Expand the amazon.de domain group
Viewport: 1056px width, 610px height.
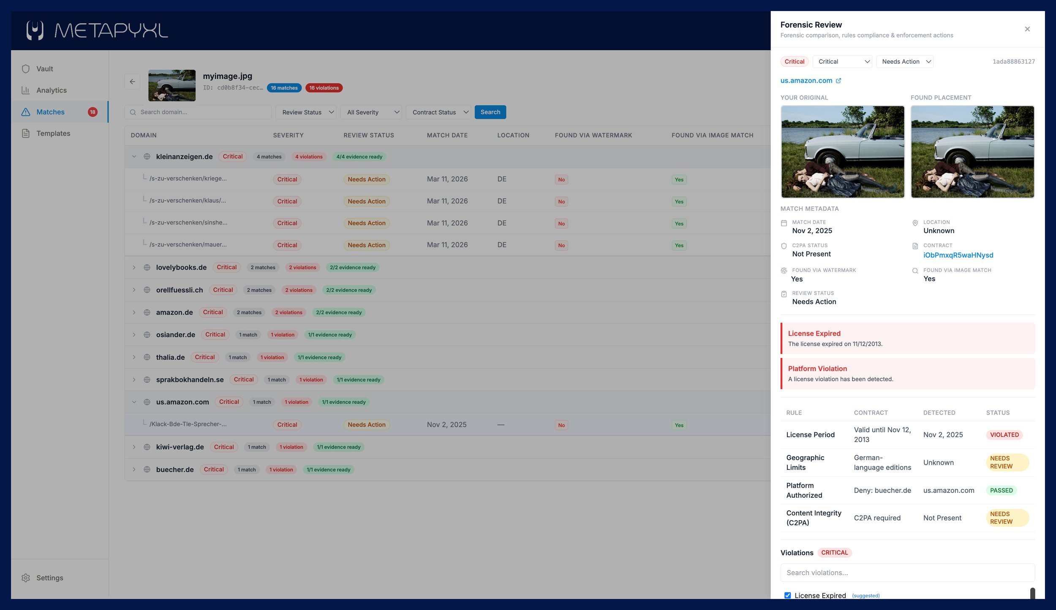tap(134, 312)
